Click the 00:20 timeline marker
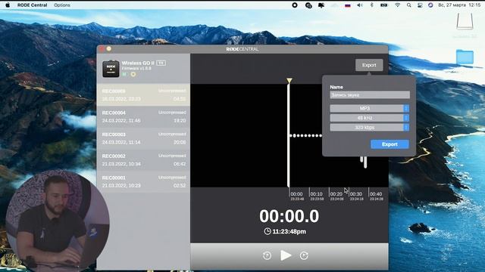This screenshot has width=485, height=272. click(x=336, y=194)
